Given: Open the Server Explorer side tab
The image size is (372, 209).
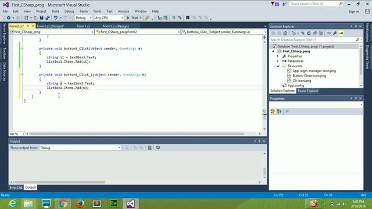Looking at the screenshot, I should [x=4, y=34].
